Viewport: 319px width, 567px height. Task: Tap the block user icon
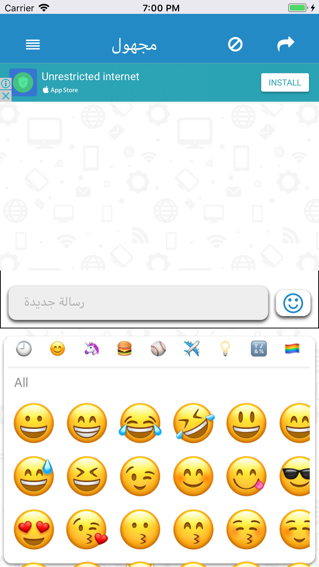pyautogui.click(x=235, y=44)
